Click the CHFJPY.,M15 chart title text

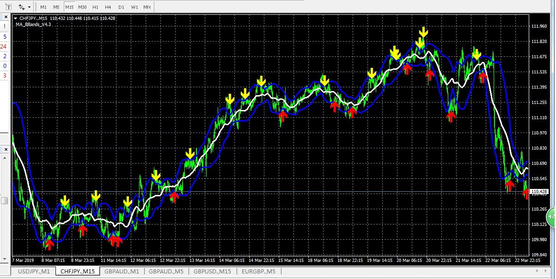pyautogui.click(x=33, y=18)
